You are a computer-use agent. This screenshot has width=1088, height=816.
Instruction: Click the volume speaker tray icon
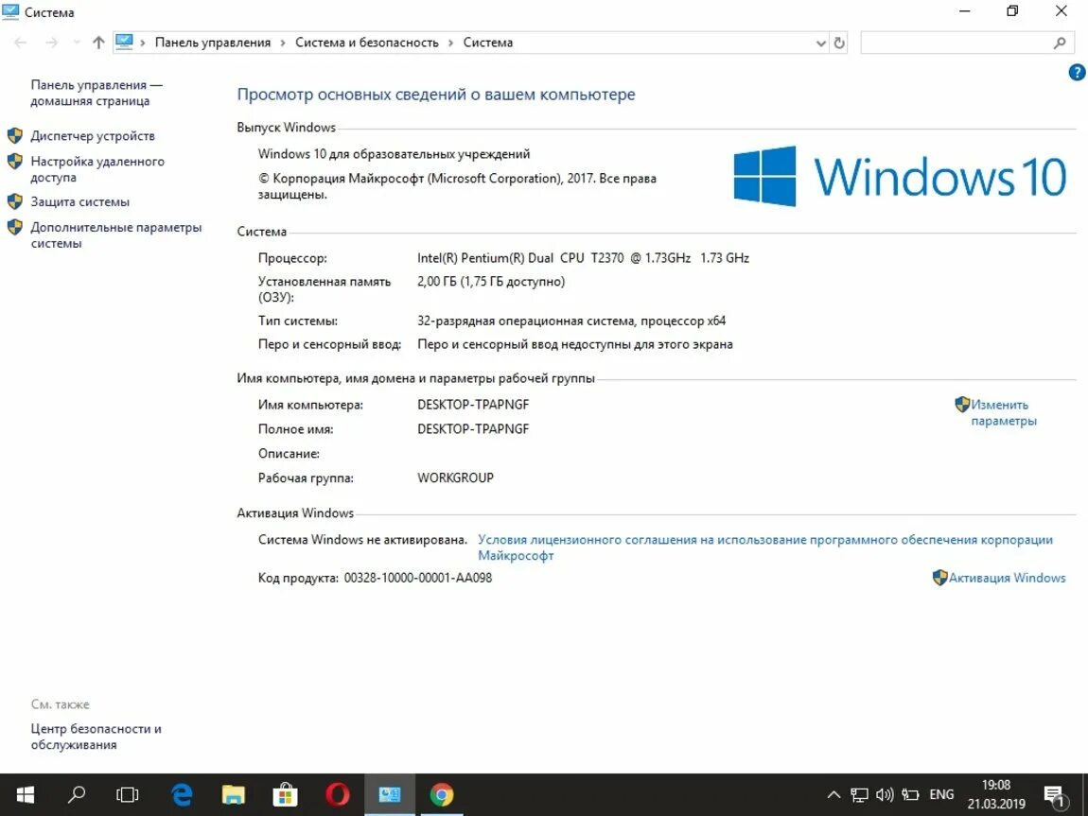point(885,795)
